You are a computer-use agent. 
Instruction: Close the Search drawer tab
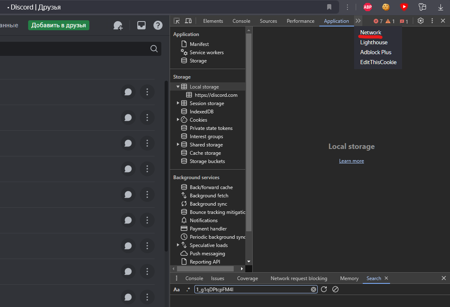[x=386, y=278]
